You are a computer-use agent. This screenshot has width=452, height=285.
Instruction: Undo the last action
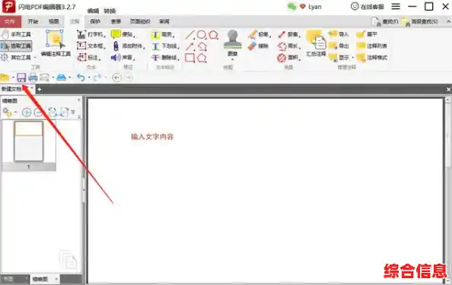pyautogui.click(x=81, y=78)
